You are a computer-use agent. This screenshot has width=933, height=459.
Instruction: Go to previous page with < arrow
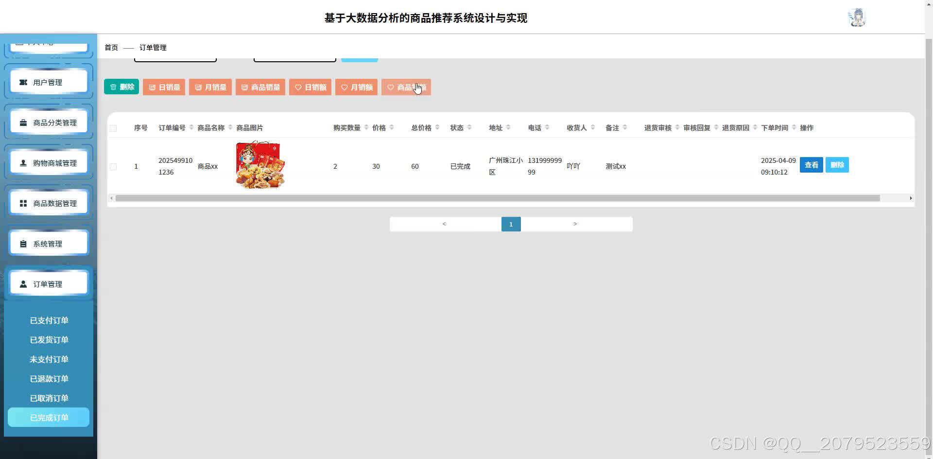[x=444, y=224]
